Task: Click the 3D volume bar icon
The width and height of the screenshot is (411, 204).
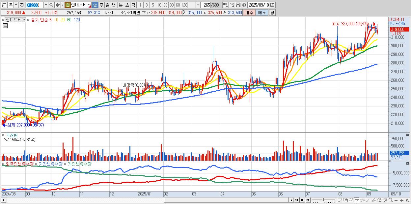Action: pyautogui.click(x=379, y=200)
